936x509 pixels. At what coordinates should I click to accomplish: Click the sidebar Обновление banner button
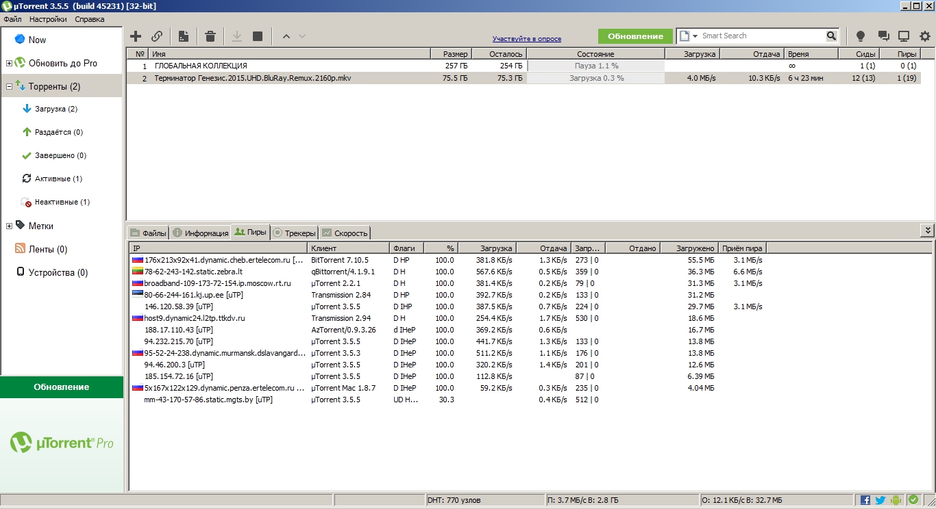pyautogui.click(x=62, y=387)
